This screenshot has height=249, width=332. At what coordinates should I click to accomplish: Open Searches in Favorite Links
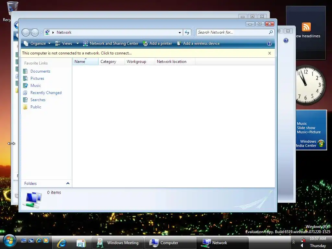click(38, 100)
